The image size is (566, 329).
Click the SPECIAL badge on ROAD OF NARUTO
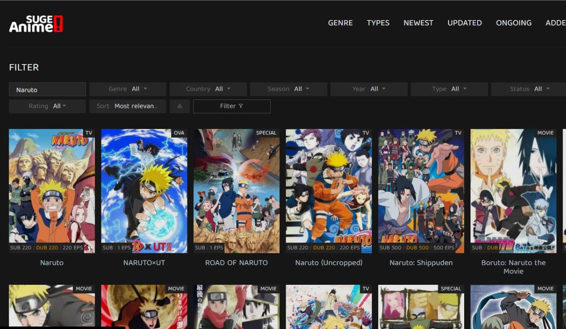tap(266, 133)
